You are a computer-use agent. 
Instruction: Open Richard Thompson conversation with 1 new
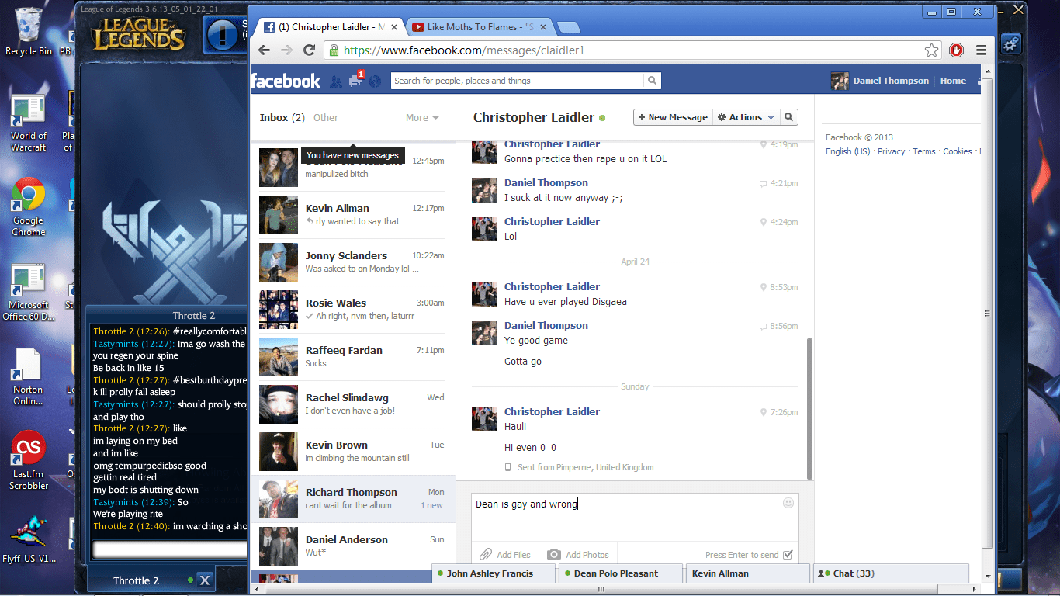coord(352,498)
